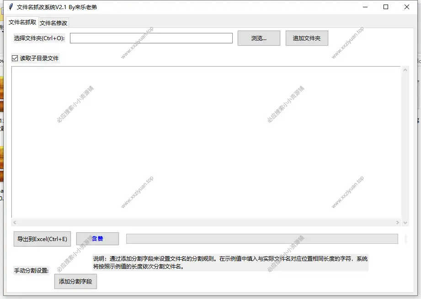Close the 文件名抓改系统 window
The image size is (421, 299).
[x=407, y=7]
